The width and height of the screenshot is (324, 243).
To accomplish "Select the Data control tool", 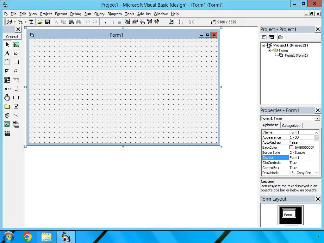I will (16, 124).
